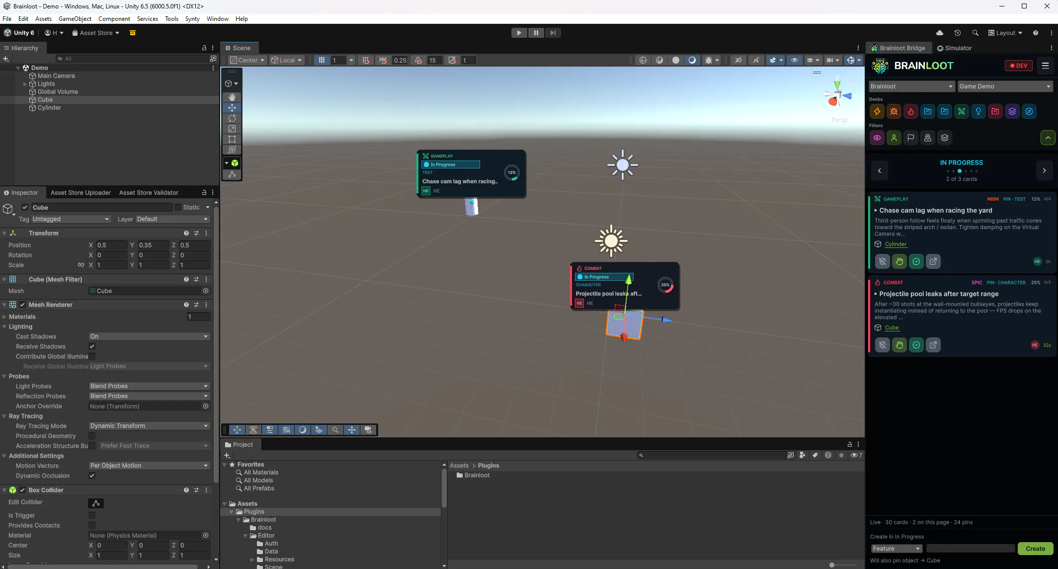Switch to Asset Store Uploader tab

point(81,193)
